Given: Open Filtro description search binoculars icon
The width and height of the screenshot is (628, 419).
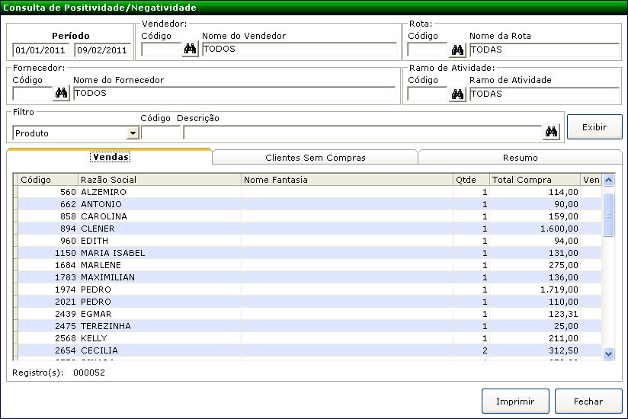Looking at the screenshot, I should (551, 132).
